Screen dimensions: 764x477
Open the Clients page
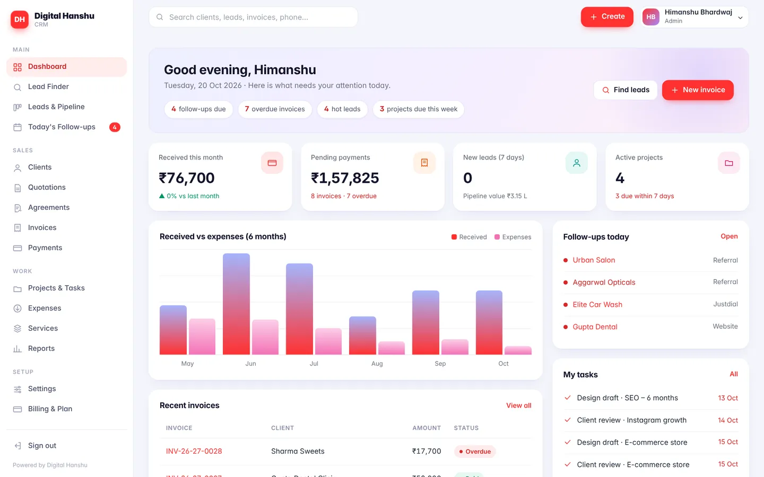[x=67, y=167]
